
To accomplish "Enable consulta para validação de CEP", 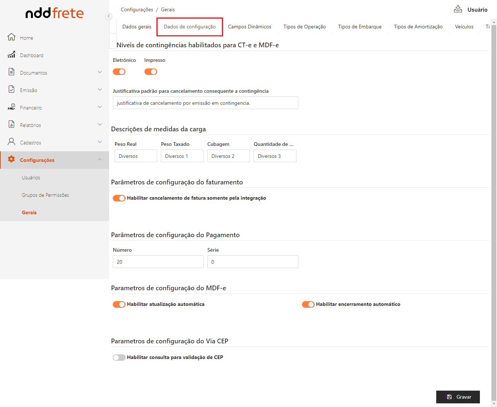I will pyautogui.click(x=119, y=358).
